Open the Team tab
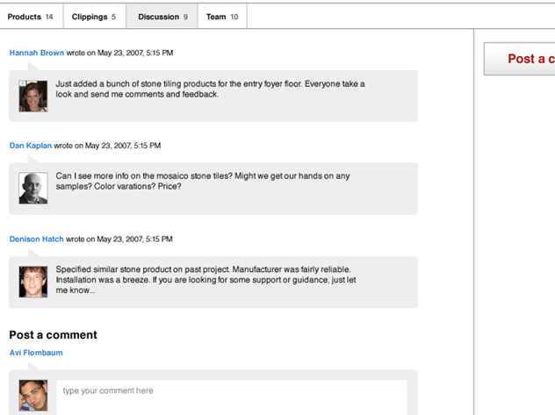 pyautogui.click(x=222, y=17)
